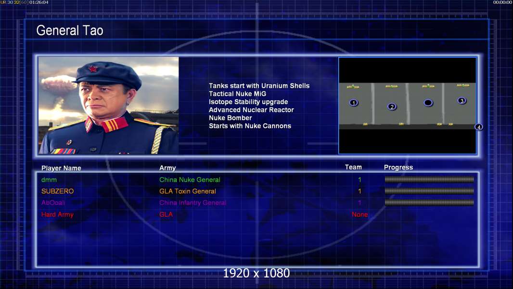Screen dimensions: 513x289
Task: Click 'Tactical Nuke MiG' line
Action: [x=238, y=93]
